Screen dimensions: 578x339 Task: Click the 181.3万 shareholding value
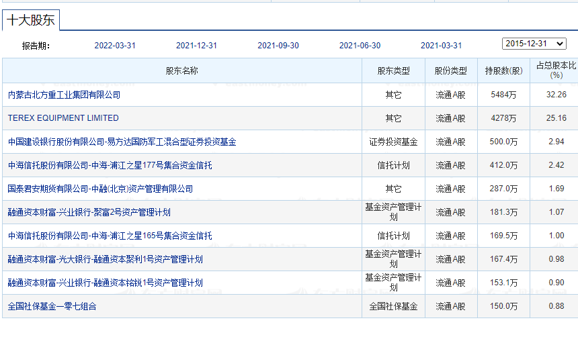(503, 212)
